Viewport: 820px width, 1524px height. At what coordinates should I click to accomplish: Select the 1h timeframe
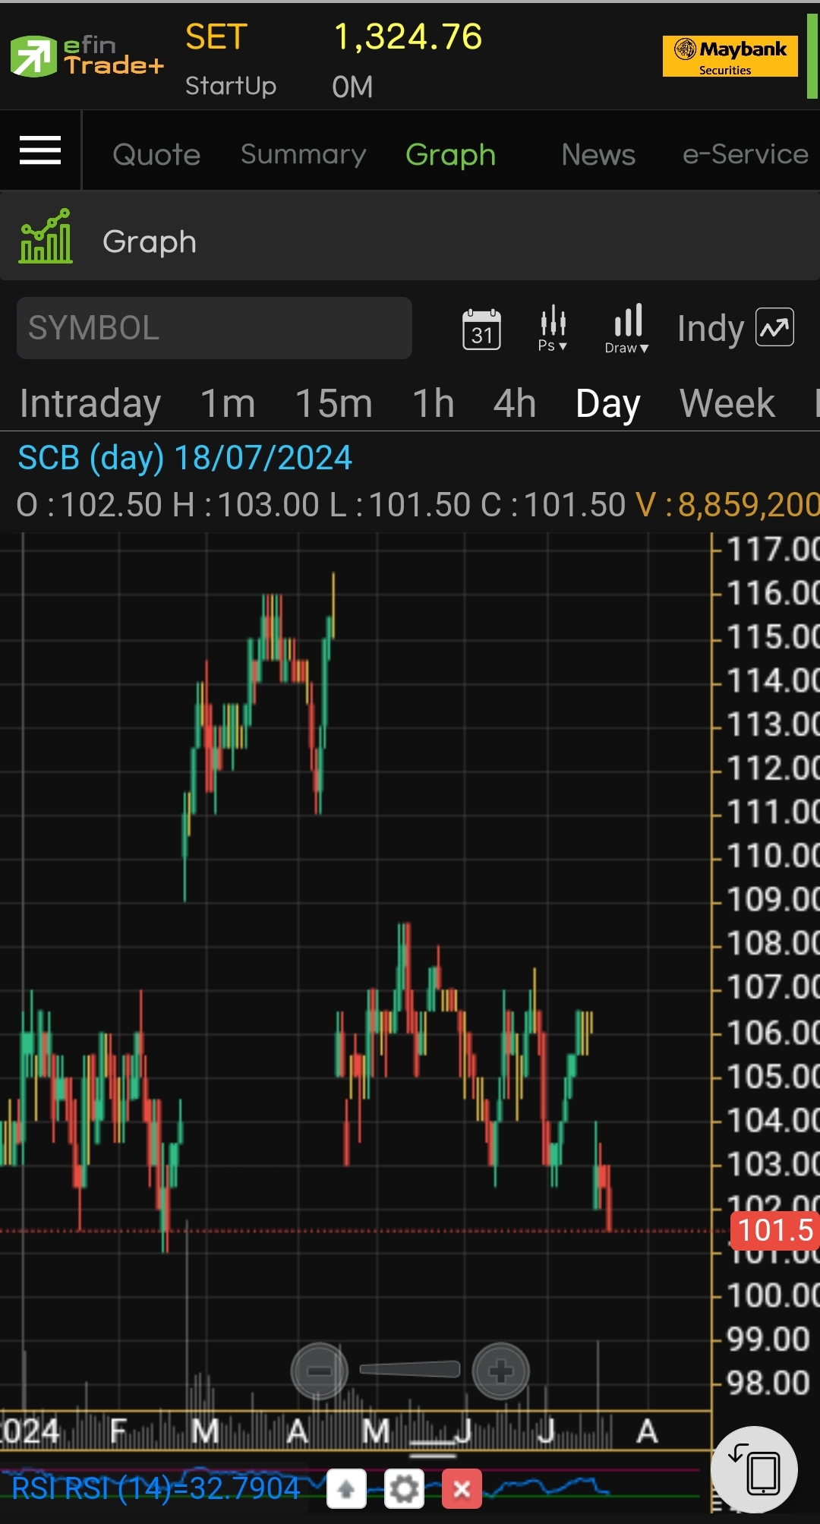coord(434,403)
